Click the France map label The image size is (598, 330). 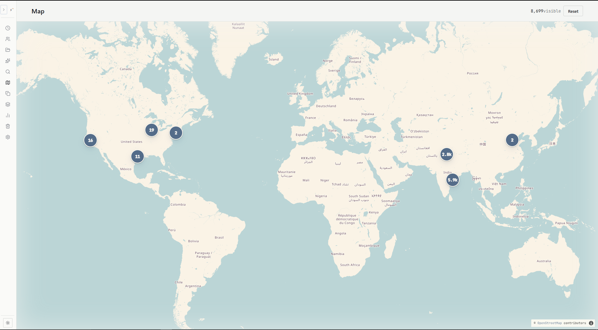[311, 118]
